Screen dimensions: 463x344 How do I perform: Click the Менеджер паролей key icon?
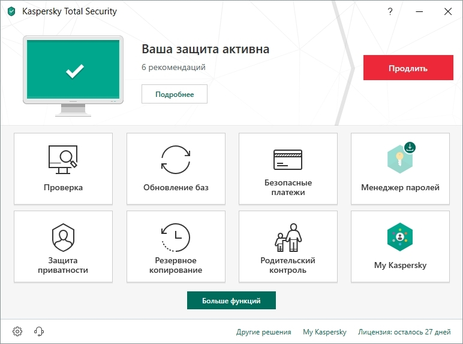(400, 159)
